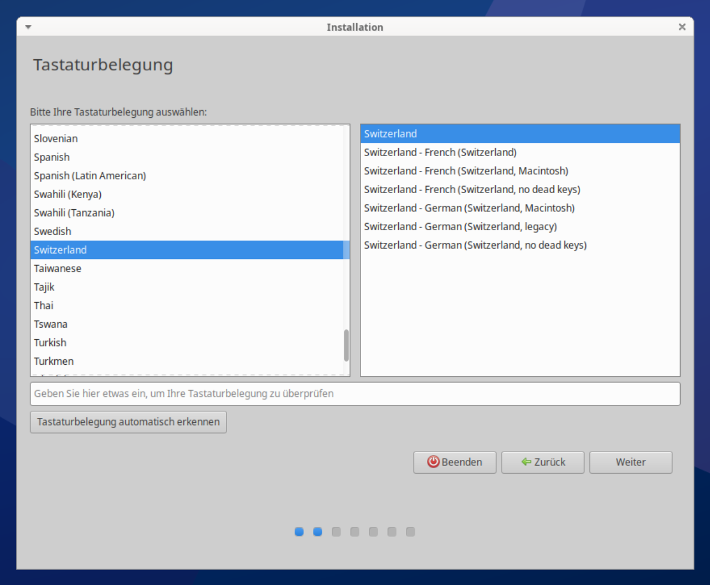Select Switzerland - German (Switzerland, no dead keys)
Screen dimensions: 710x585
coord(475,245)
